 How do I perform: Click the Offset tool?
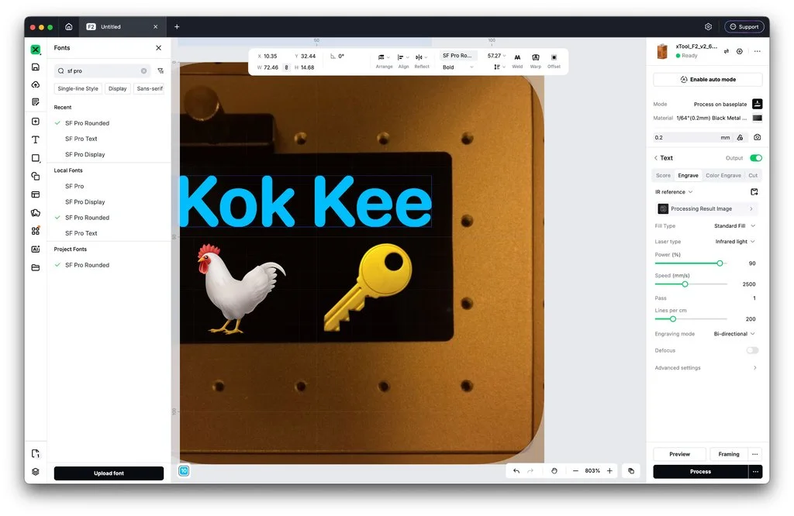click(x=554, y=61)
